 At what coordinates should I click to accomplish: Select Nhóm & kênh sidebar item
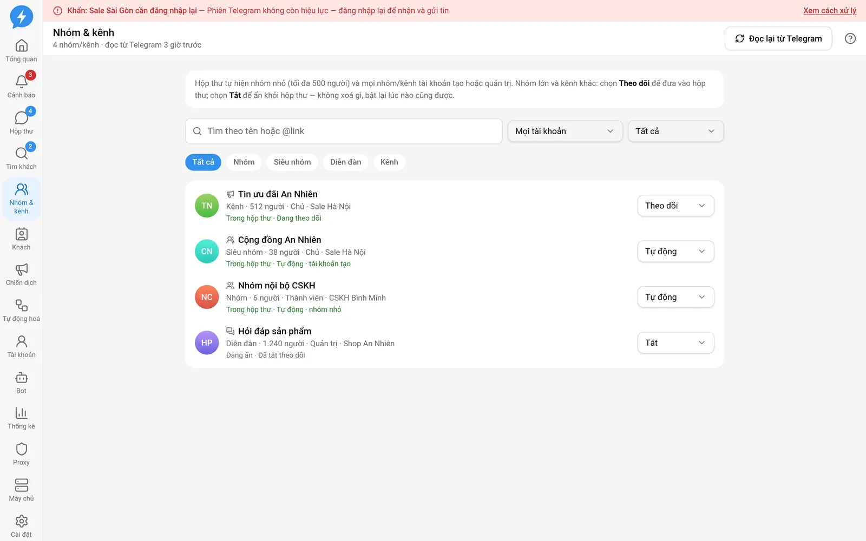(x=22, y=199)
